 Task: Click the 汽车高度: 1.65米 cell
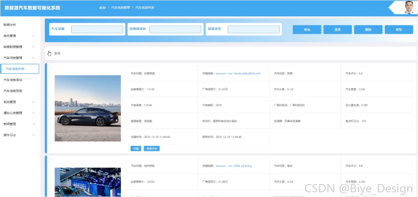(162, 105)
